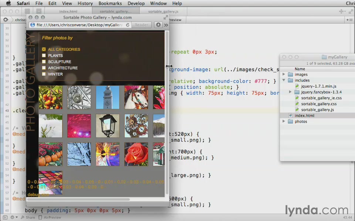The height and width of the screenshot is (221, 355).
Task: Open the Safari downloads icon
Action: (158, 25)
